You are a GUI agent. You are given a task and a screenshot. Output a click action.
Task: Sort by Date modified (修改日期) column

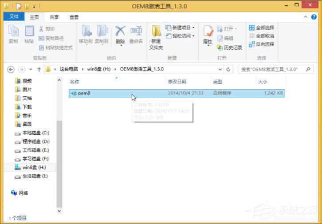click(188, 82)
